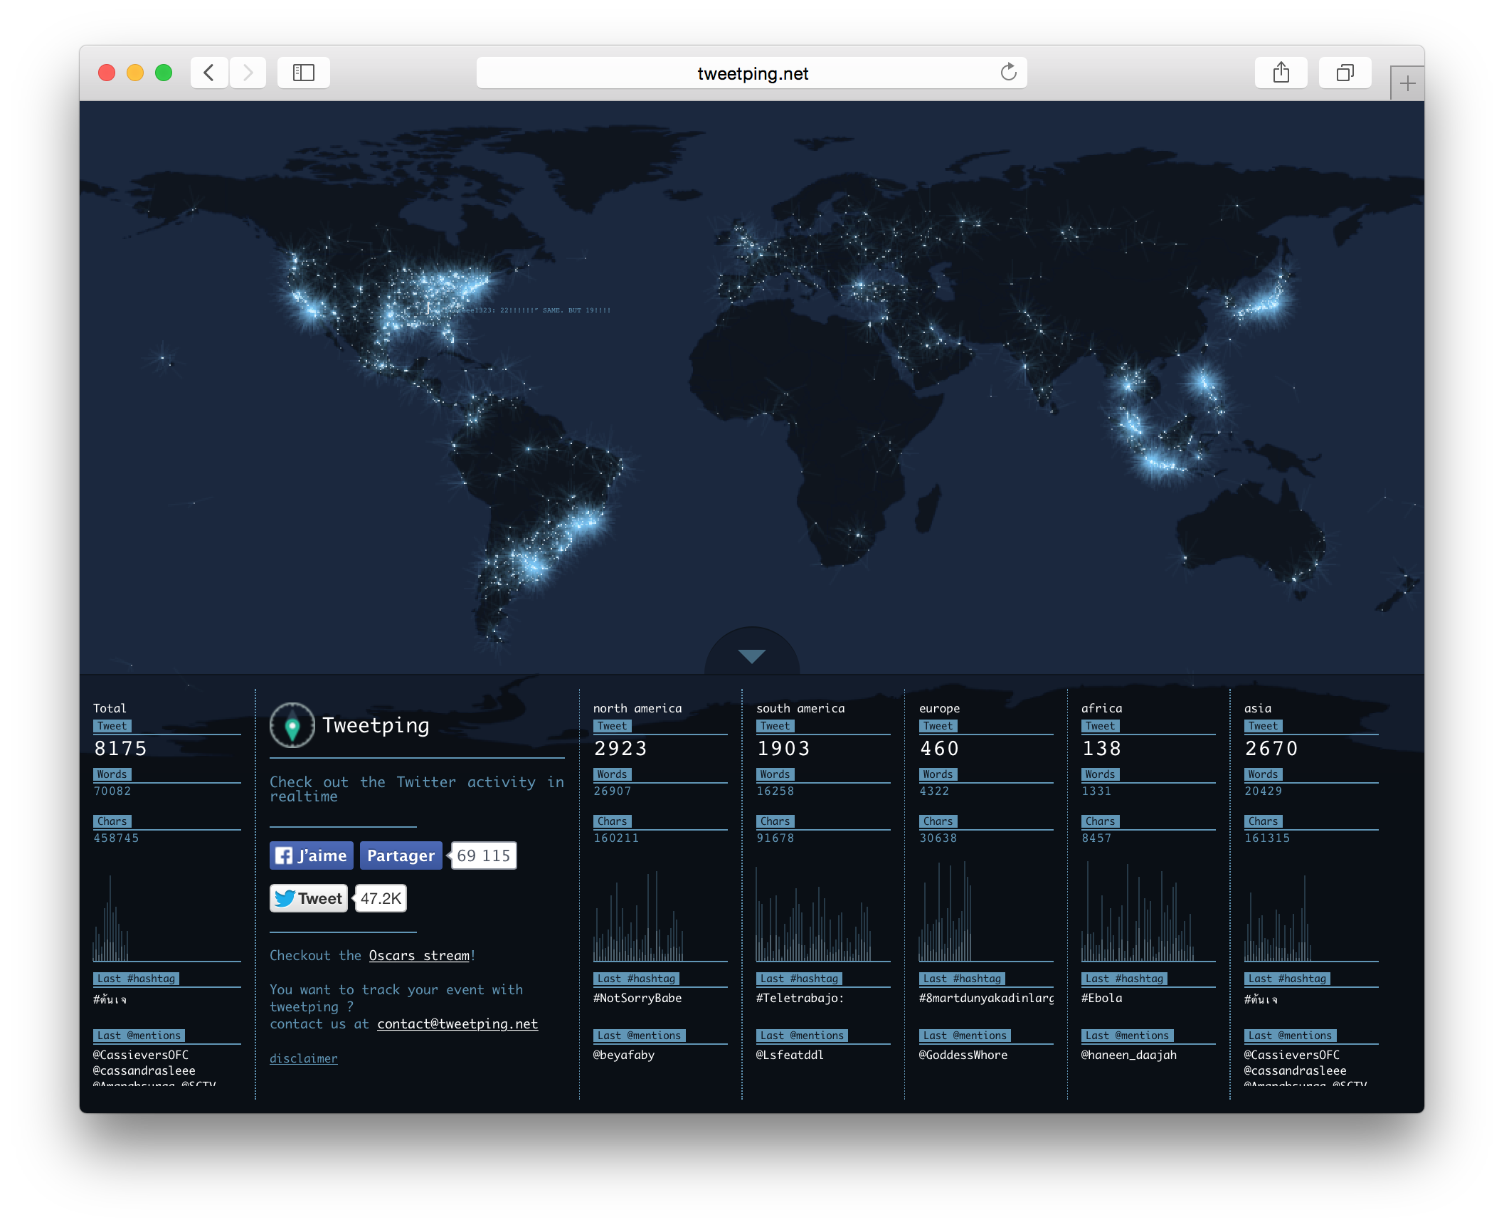Click the south america column heading
Viewport: 1504px width, 1227px height.
(x=800, y=708)
